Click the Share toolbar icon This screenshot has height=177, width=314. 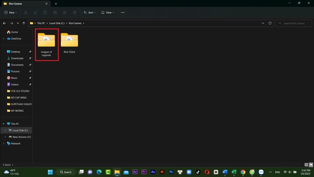point(65,13)
